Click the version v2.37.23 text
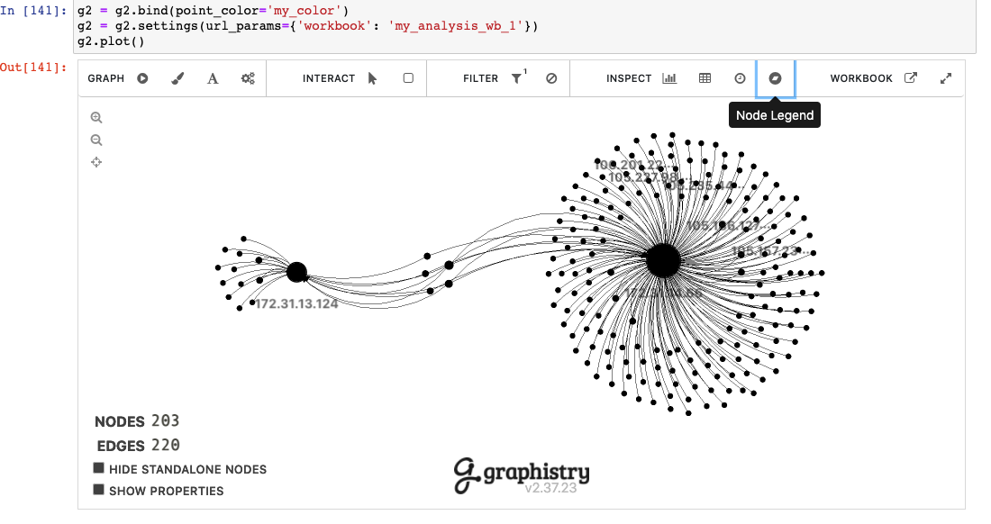Viewport: 991px width, 524px height. [x=550, y=488]
